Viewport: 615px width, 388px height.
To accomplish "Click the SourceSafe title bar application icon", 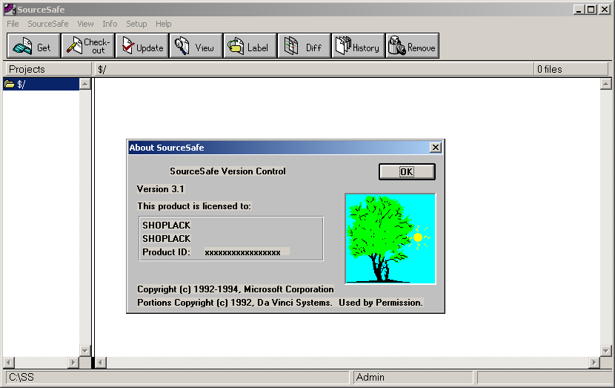I will pos(10,9).
